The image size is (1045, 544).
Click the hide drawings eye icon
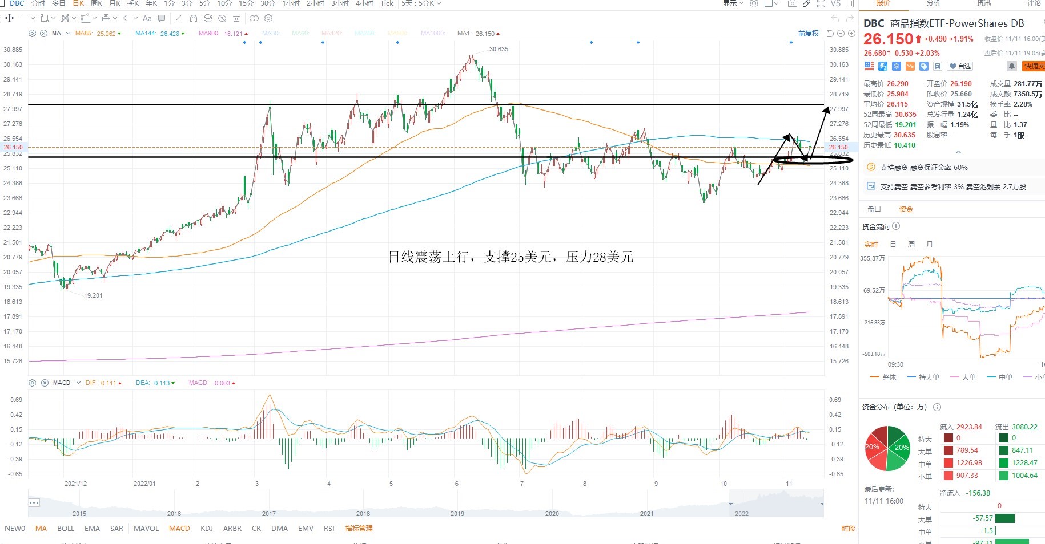[x=222, y=18]
